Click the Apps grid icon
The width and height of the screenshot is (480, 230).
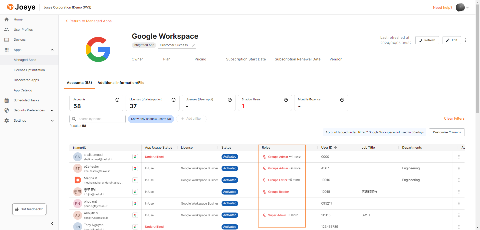click(7, 50)
